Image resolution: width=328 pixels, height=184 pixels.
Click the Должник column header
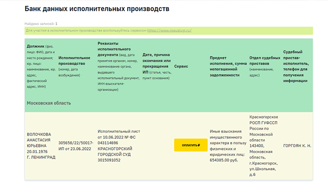pyautogui.click(x=41, y=66)
